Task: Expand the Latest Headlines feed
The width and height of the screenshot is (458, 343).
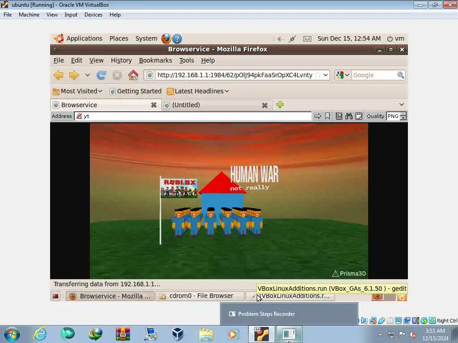Action: pyautogui.click(x=198, y=91)
